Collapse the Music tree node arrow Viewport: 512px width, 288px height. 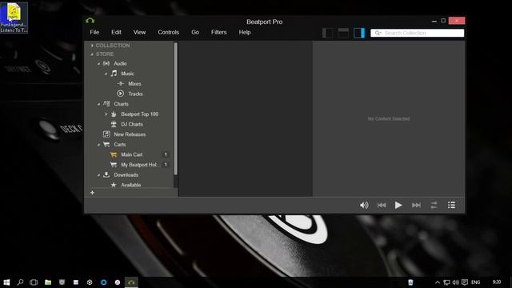click(106, 74)
